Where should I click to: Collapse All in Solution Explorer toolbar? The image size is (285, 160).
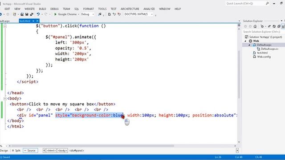279,27
